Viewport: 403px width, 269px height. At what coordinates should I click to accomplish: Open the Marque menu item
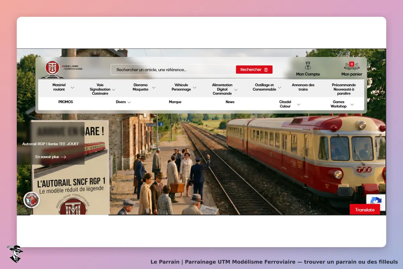175,102
